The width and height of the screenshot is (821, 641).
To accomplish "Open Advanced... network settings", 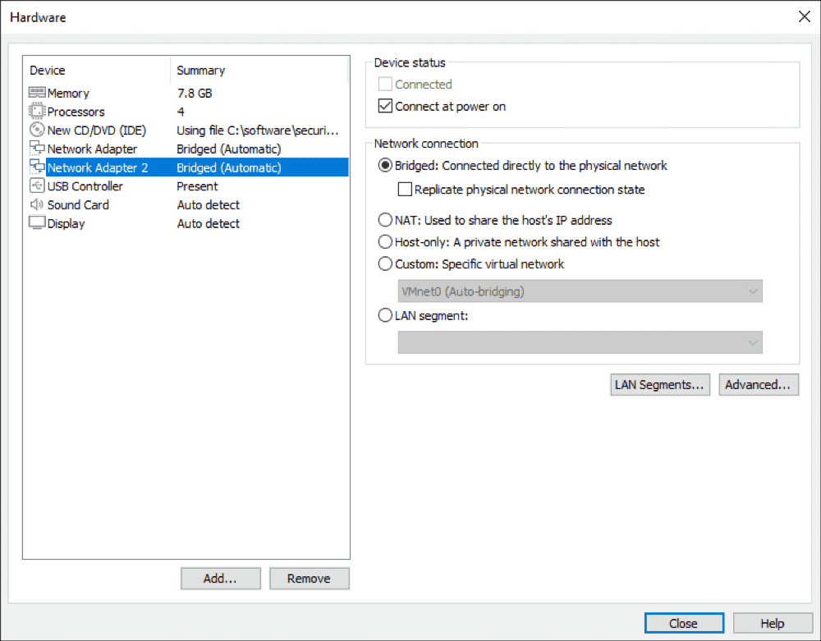I will click(x=758, y=385).
